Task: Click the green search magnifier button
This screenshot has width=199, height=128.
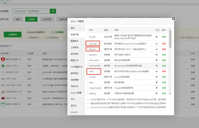Action: pyautogui.click(x=53, y=11)
